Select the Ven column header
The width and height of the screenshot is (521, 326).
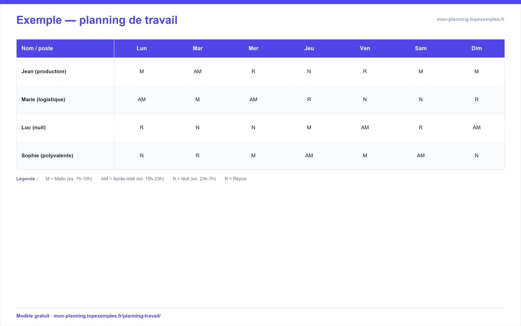pyautogui.click(x=365, y=48)
